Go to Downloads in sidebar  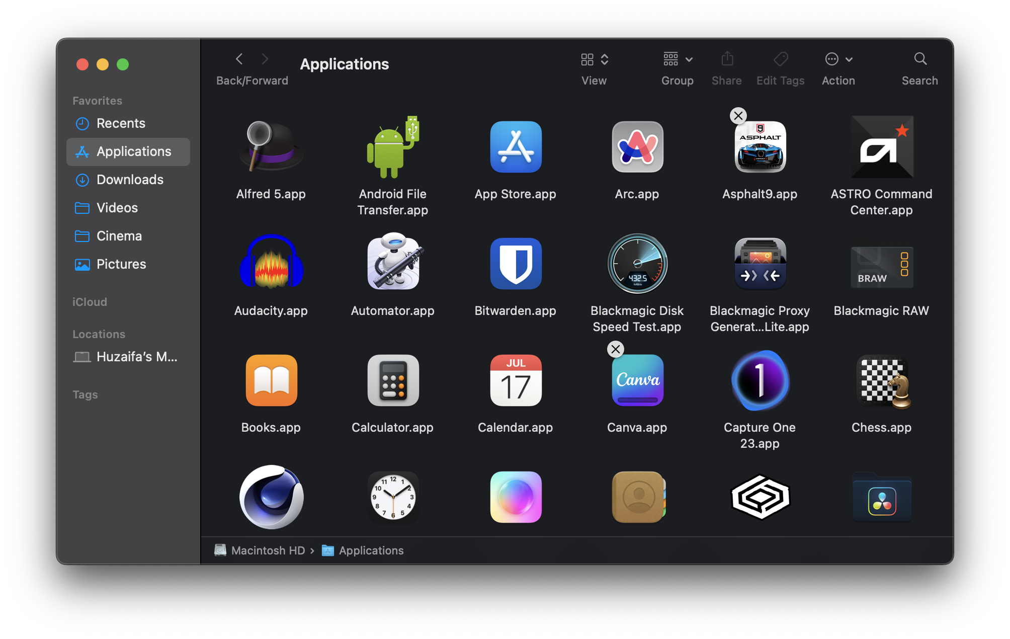point(130,180)
